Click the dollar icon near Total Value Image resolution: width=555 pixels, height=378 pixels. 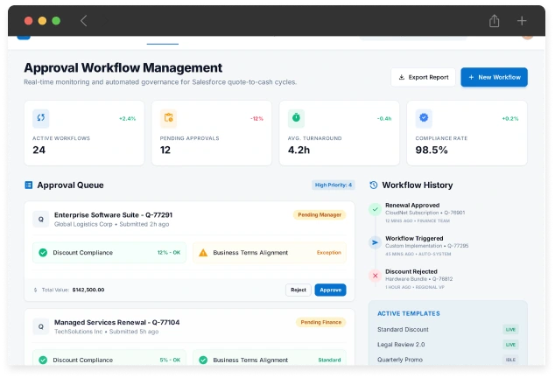tap(35, 290)
